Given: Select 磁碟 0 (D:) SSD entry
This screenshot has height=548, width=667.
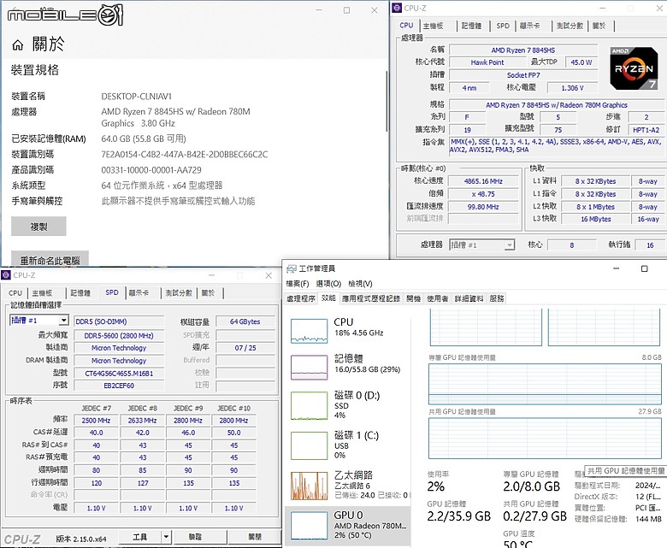Looking at the screenshot, I should click(x=348, y=404).
